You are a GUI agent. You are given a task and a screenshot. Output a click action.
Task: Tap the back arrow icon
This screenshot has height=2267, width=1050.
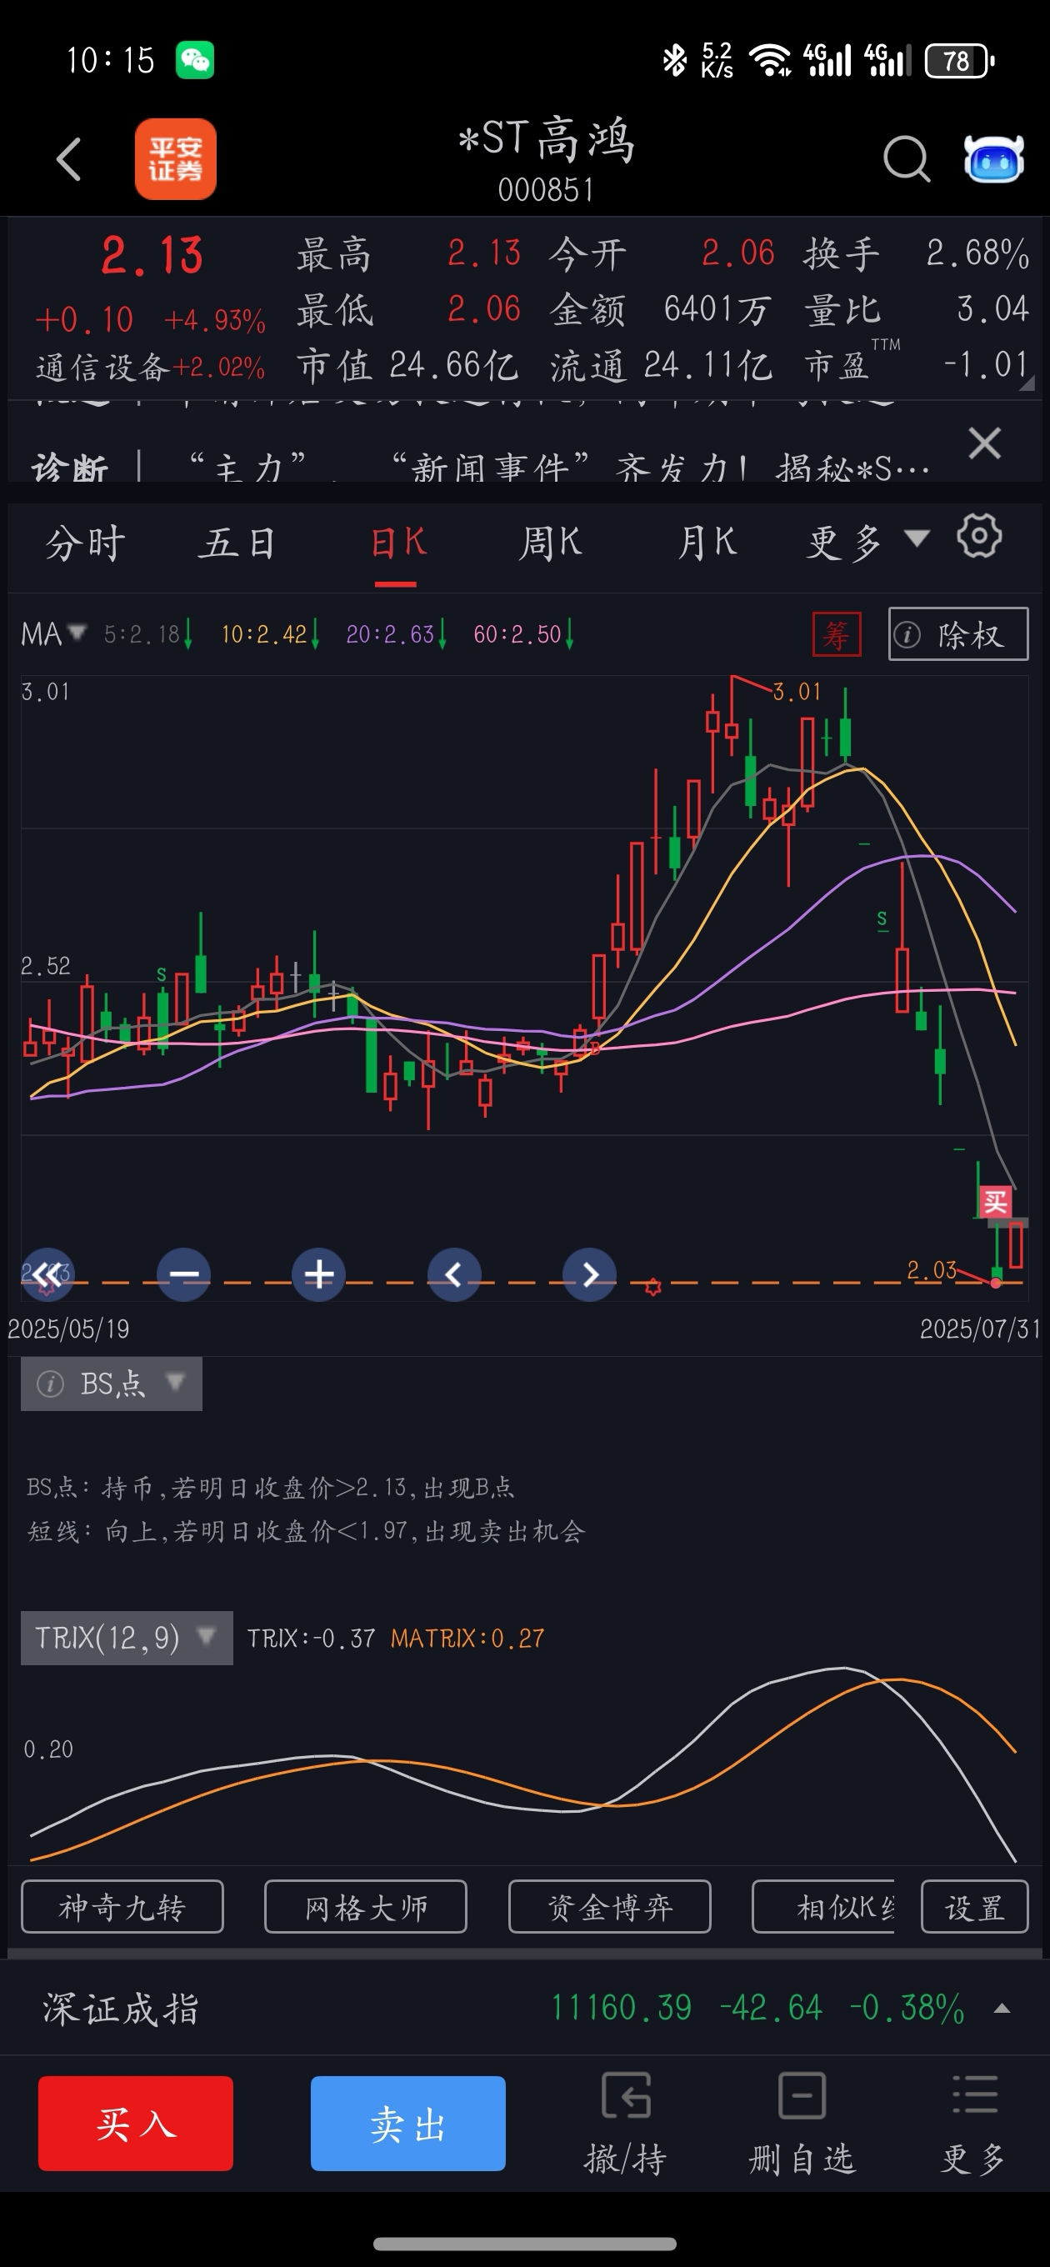click(68, 159)
